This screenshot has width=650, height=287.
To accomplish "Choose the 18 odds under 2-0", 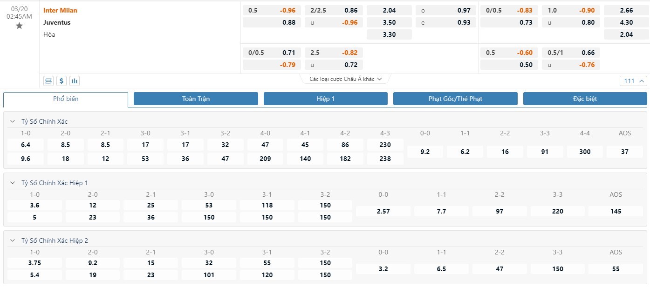I will point(65,159).
